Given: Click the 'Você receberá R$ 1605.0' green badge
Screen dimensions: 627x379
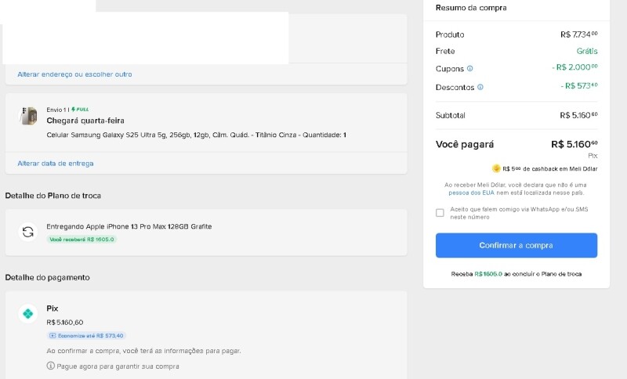Looking at the screenshot, I should pyautogui.click(x=82, y=239).
